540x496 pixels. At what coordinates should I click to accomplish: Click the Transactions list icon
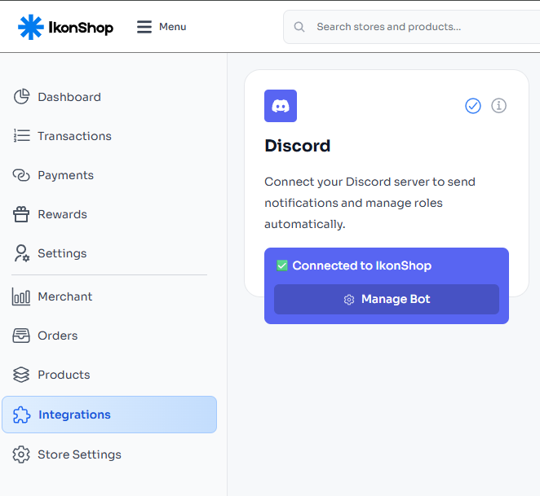[21, 135]
